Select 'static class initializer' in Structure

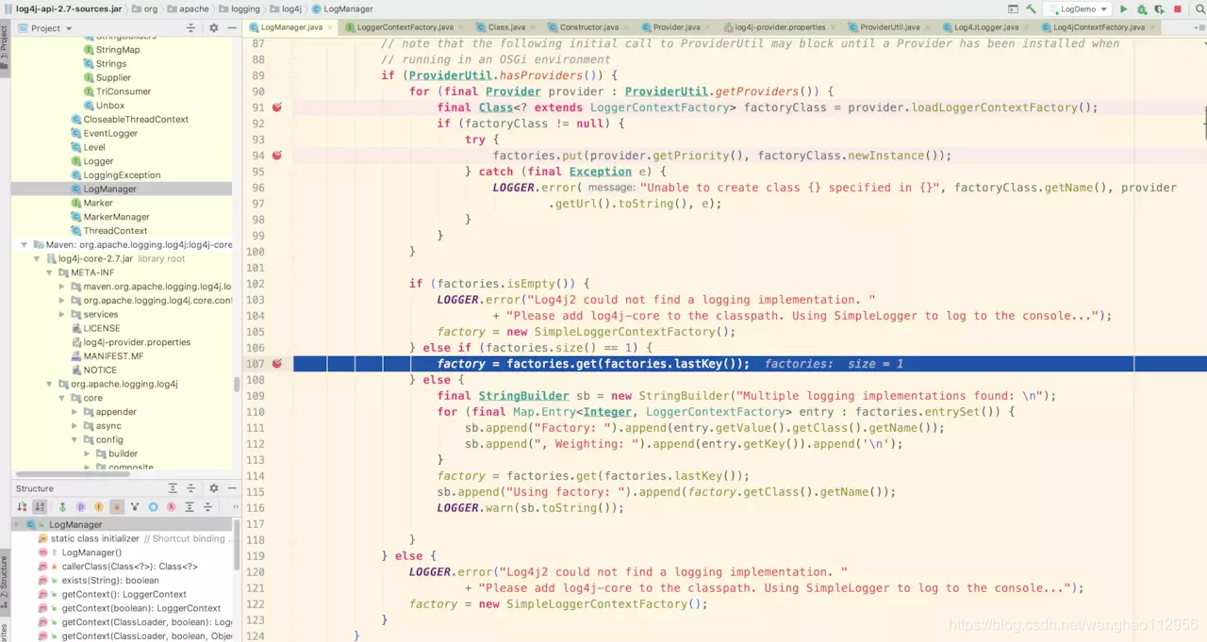95,538
